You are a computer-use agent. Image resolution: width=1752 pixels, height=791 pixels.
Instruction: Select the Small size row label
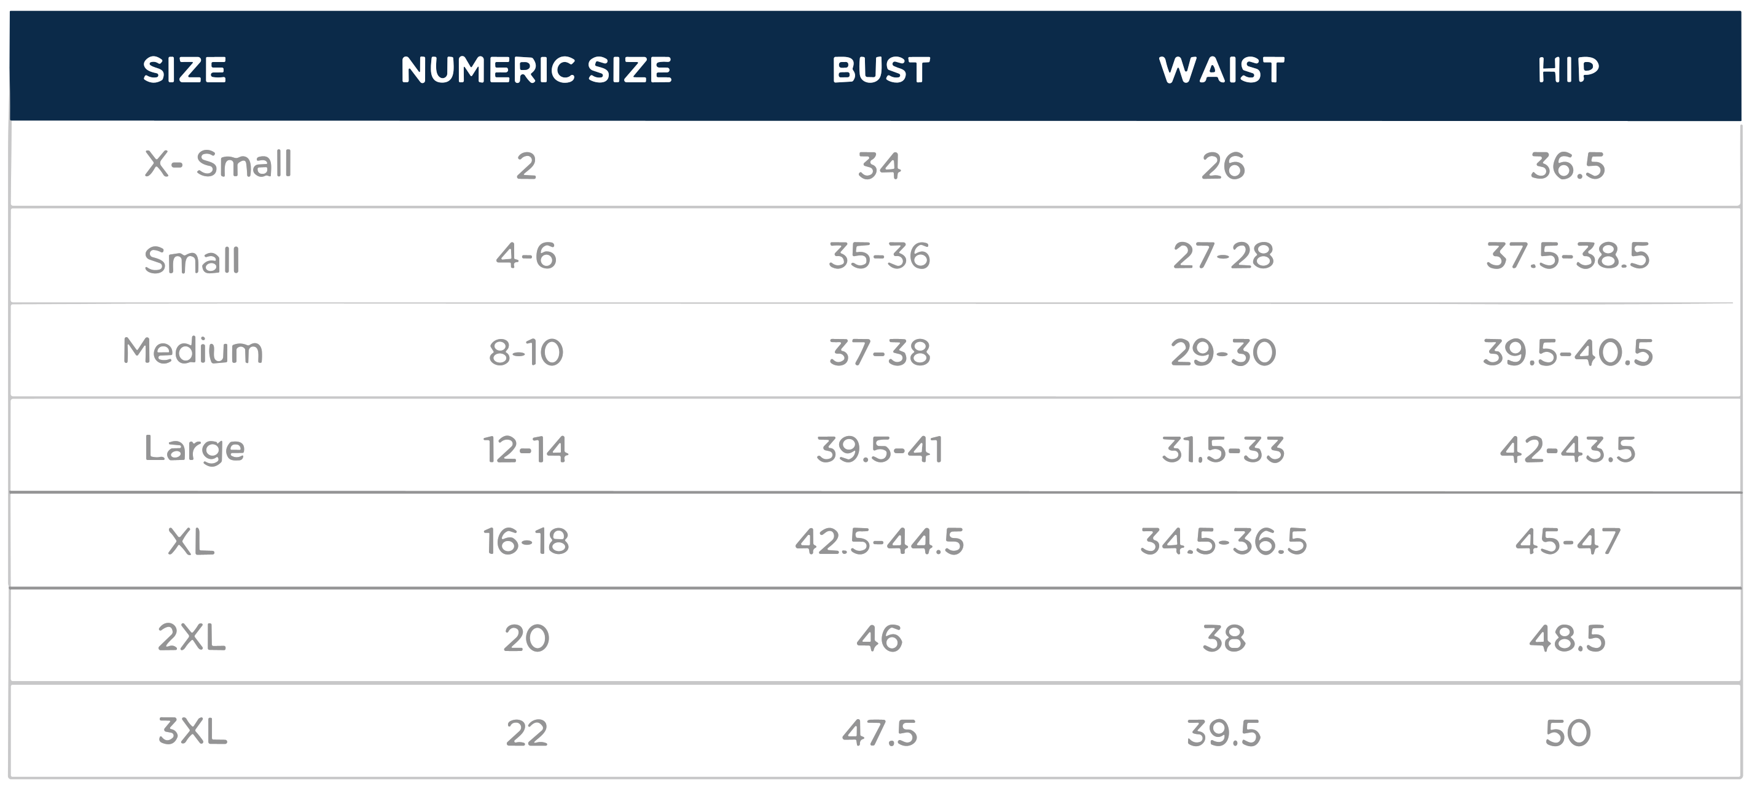(x=192, y=260)
